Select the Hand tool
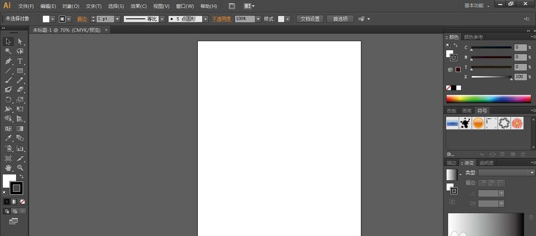The width and height of the screenshot is (536, 236). 9,168
